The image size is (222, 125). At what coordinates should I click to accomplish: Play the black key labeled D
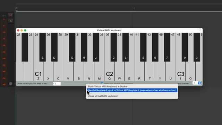(x=54, y=47)
